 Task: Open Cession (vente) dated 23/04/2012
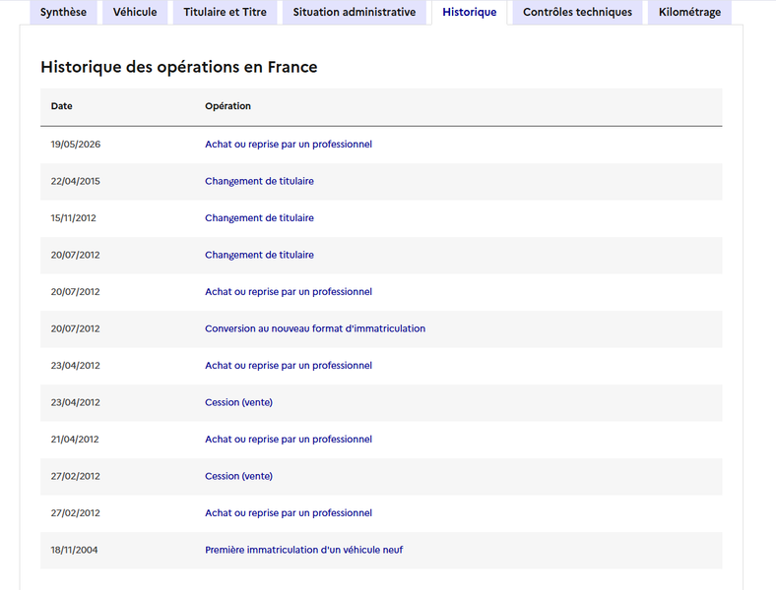click(238, 402)
